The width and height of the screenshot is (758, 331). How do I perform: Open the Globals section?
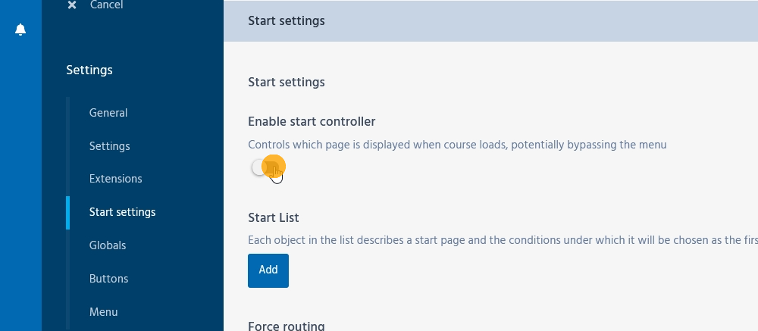coord(108,245)
